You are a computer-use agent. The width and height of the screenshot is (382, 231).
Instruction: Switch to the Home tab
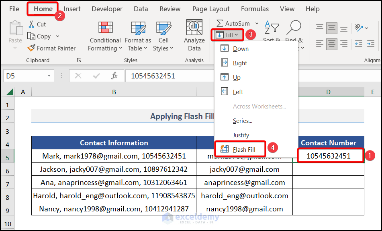[x=43, y=9]
